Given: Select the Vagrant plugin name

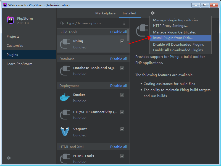Looking at the screenshot, I should 80,129.
